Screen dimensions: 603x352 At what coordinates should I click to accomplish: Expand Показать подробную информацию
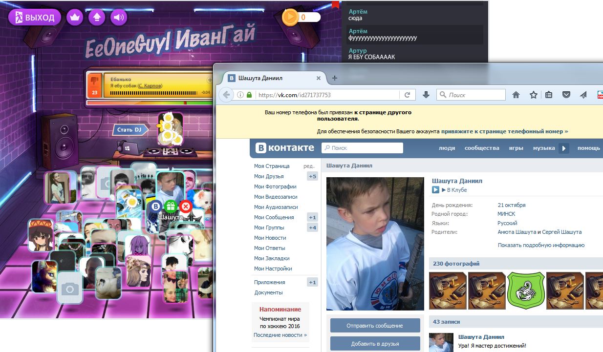[x=541, y=245]
